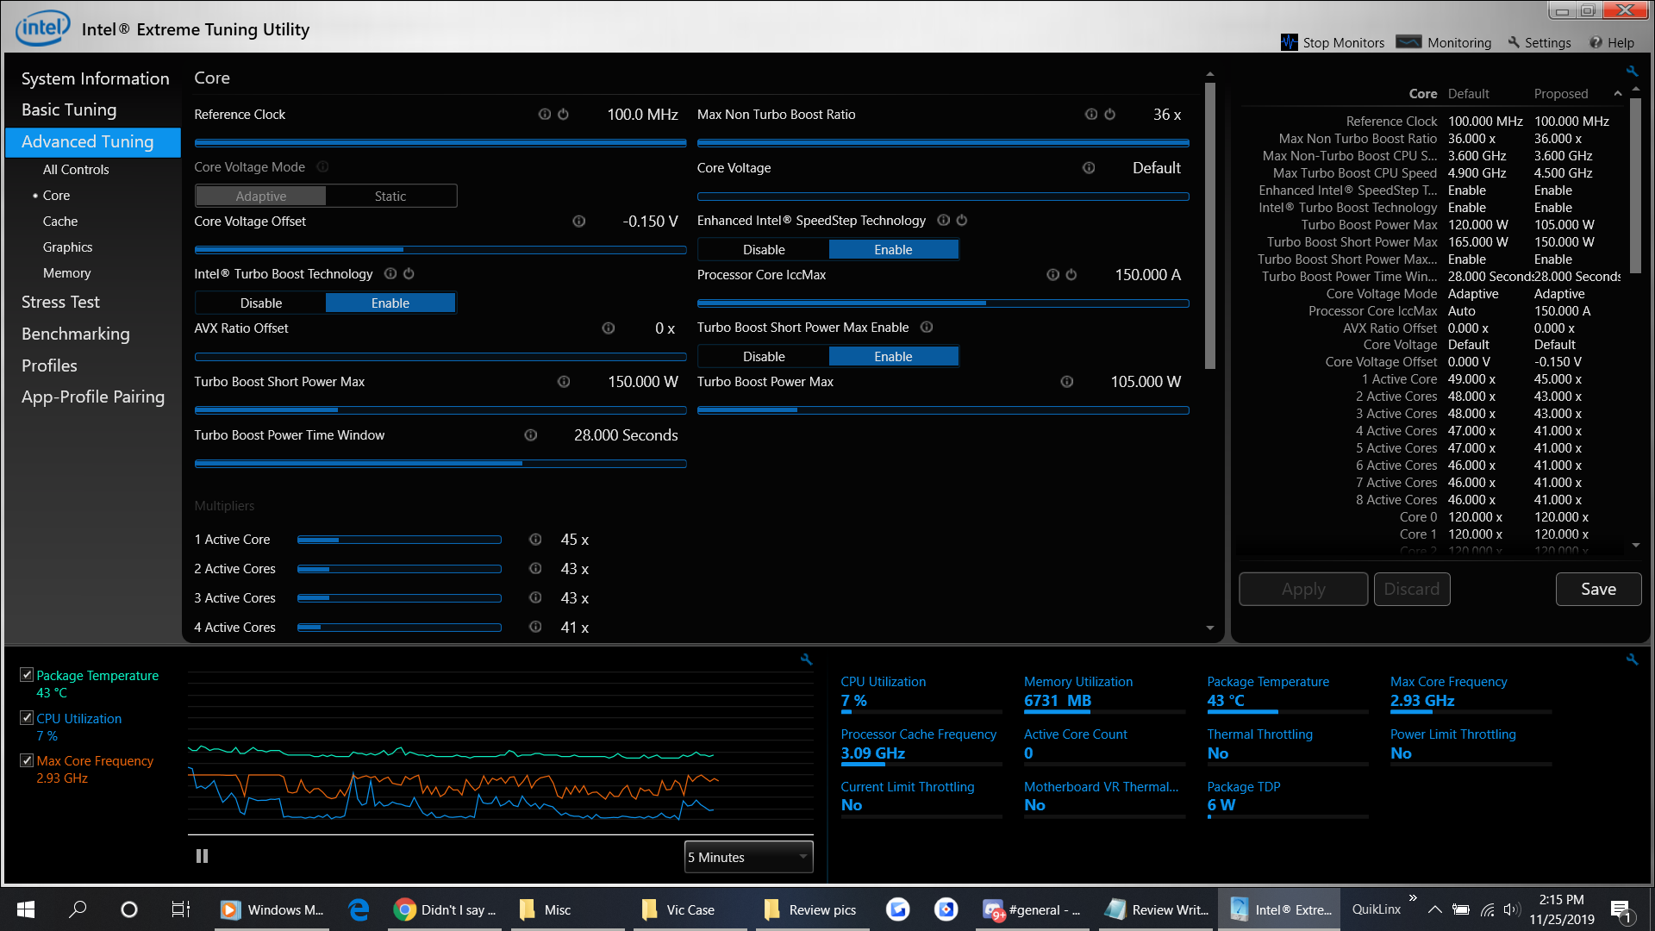This screenshot has height=931, width=1655.
Task: Show hidden system tray icons
Action: [1434, 909]
